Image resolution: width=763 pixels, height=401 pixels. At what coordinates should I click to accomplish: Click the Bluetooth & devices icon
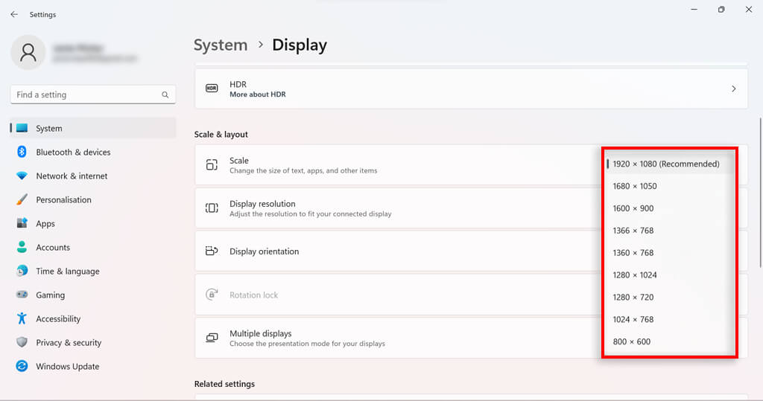pyautogui.click(x=22, y=152)
